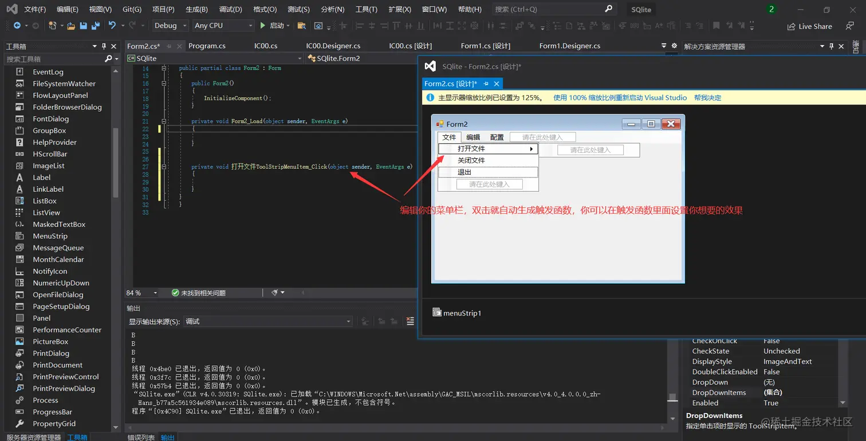Select PictureBox in the toolbox list
866x441 pixels.
point(50,341)
